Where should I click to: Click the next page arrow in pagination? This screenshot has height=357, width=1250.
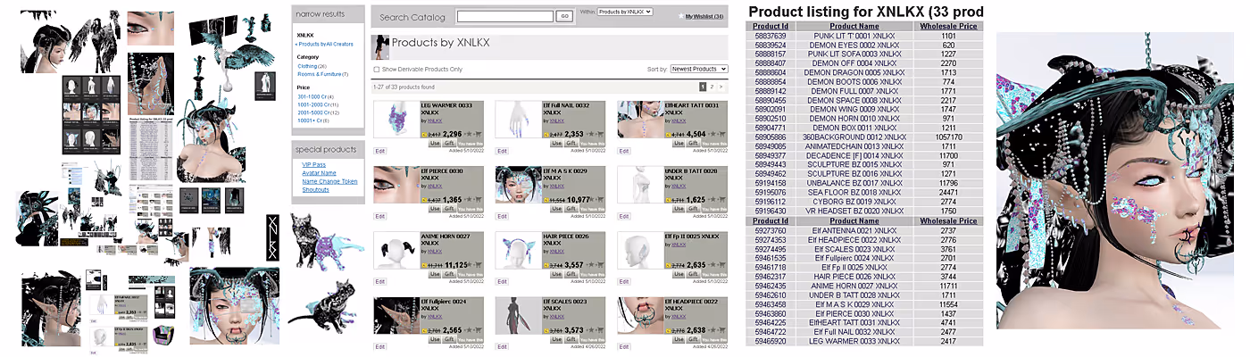point(721,87)
